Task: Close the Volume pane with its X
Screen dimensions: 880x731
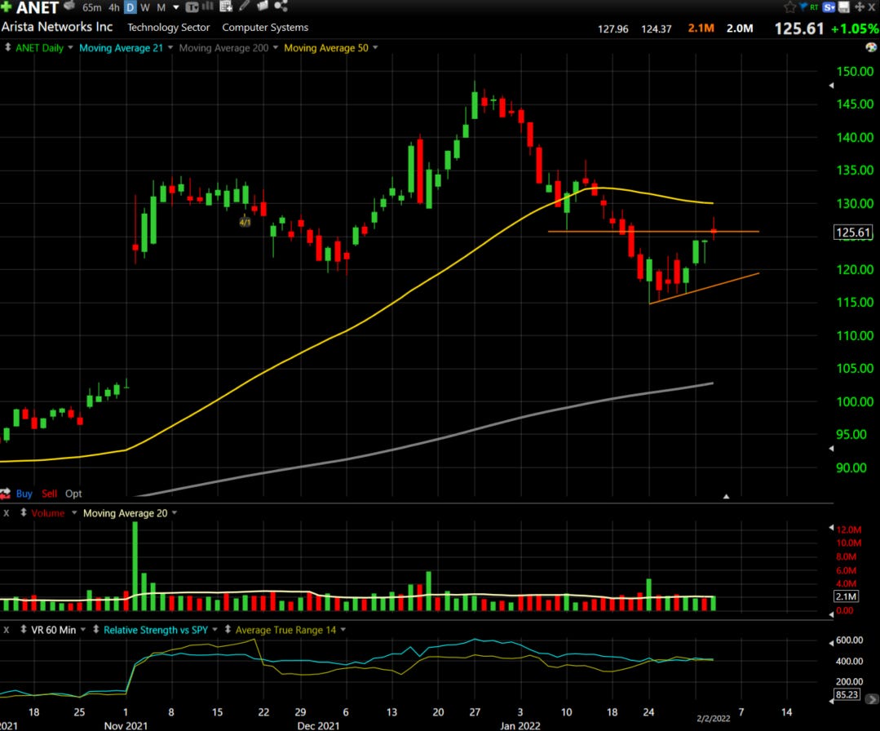Action: pyautogui.click(x=7, y=513)
